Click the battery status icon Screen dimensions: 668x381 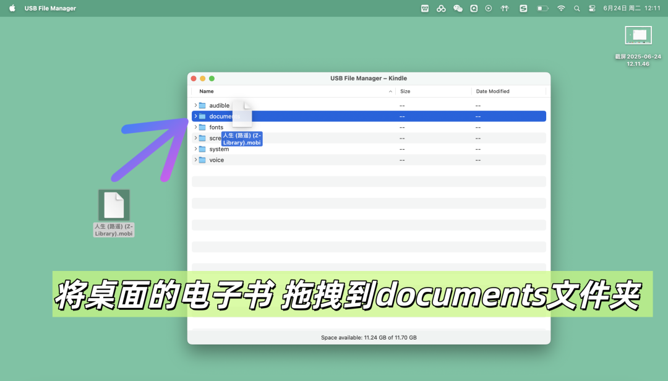click(x=542, y=8)
